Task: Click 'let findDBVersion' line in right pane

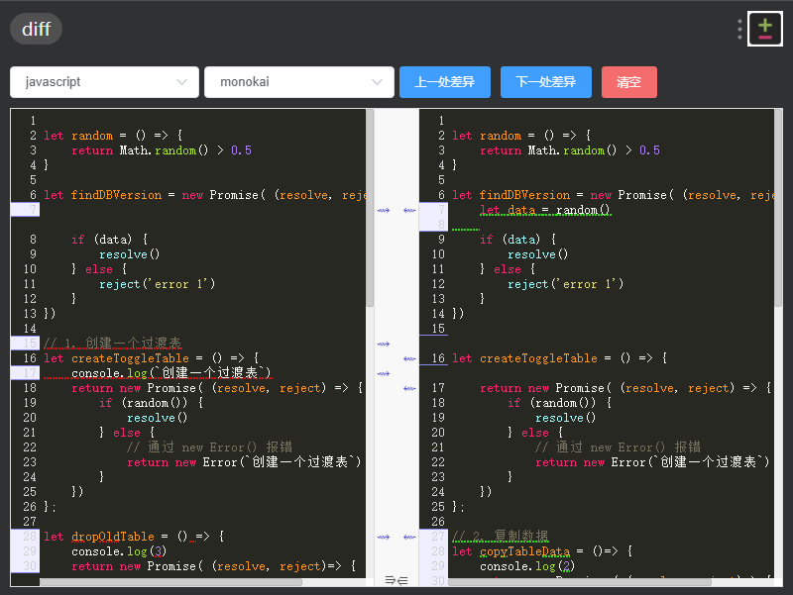Action: click(x=613, y=195)
